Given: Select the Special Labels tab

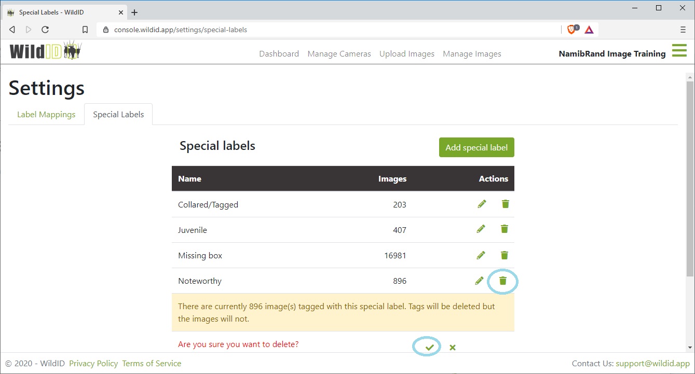Looking at the screenshot, I should coord(118,115).
